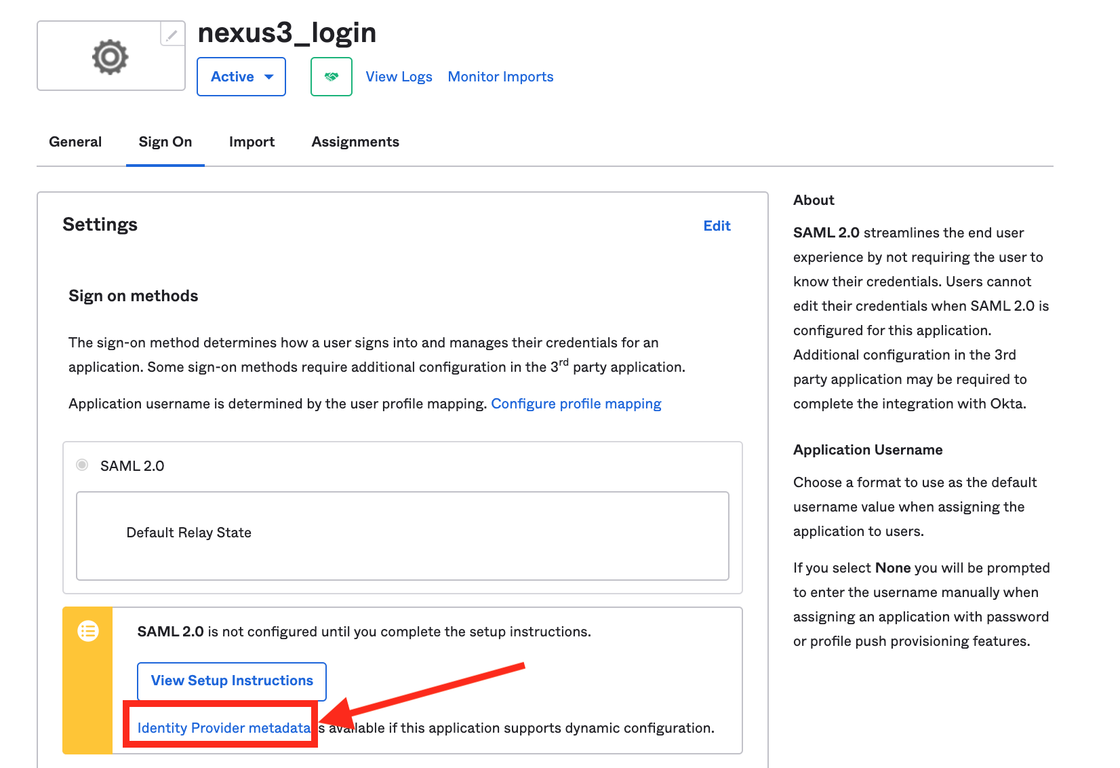Select the SAML 2.0 radio button
This screenshot has height=768, width=1120.
tap(82, 465)
